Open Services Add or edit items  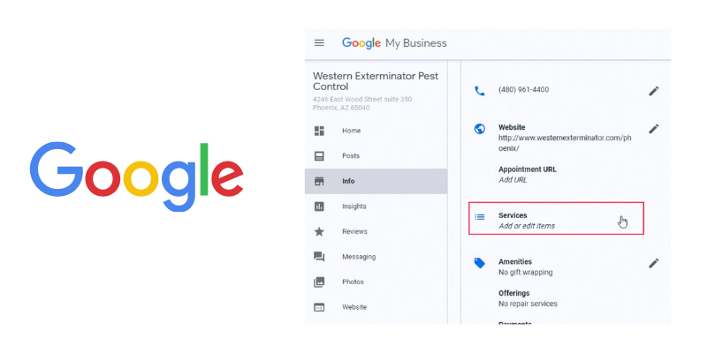point(556,218)
